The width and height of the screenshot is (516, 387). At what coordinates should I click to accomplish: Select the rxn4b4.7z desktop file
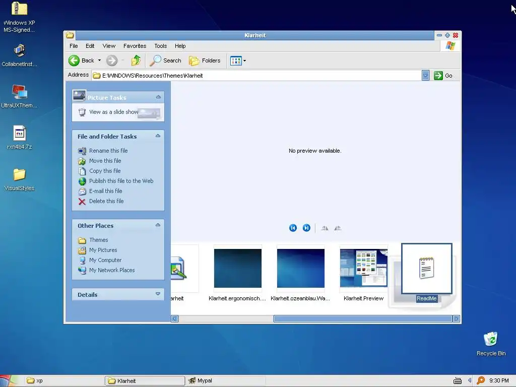click(19, 138)
